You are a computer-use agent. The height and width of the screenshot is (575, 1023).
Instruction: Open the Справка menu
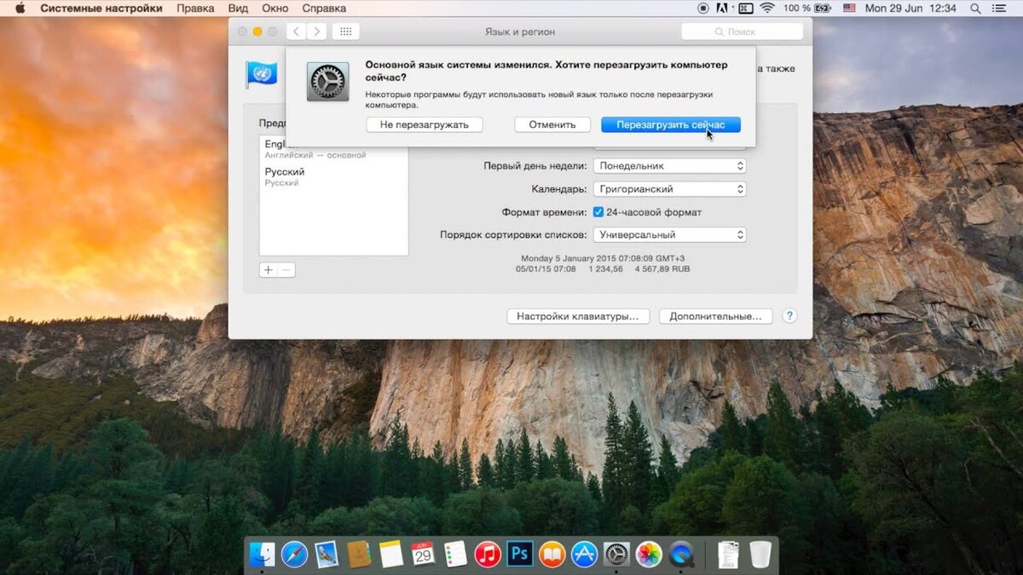coord(324,9)
